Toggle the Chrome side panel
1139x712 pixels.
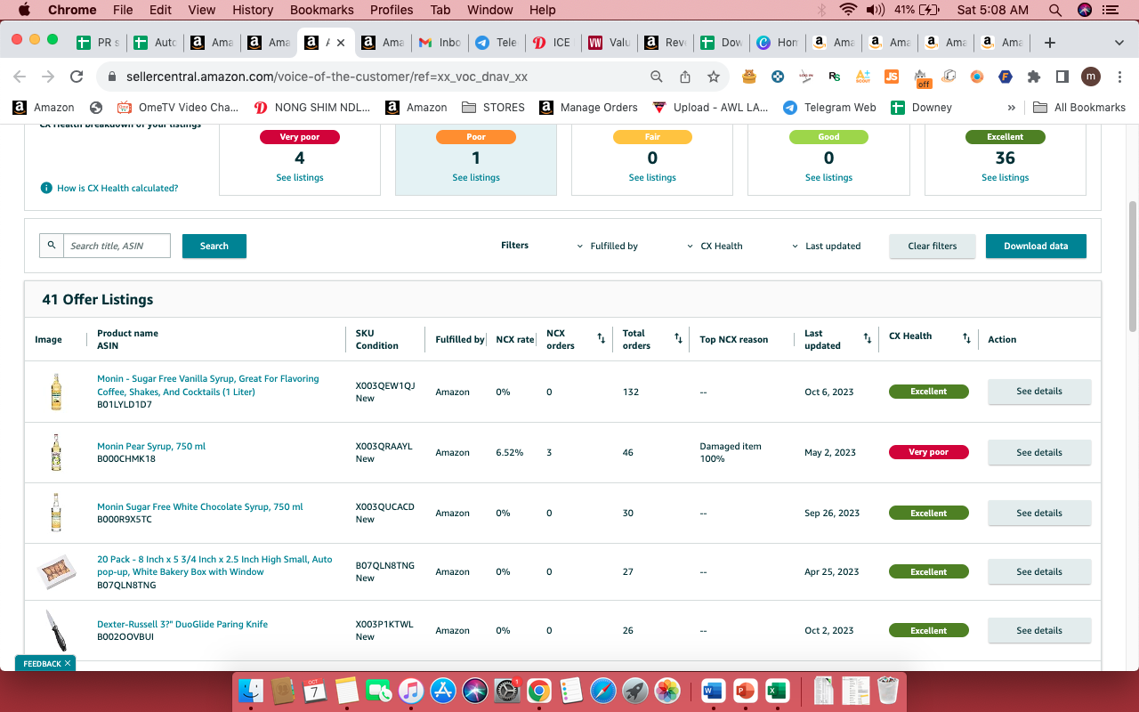click(1062, 77)
